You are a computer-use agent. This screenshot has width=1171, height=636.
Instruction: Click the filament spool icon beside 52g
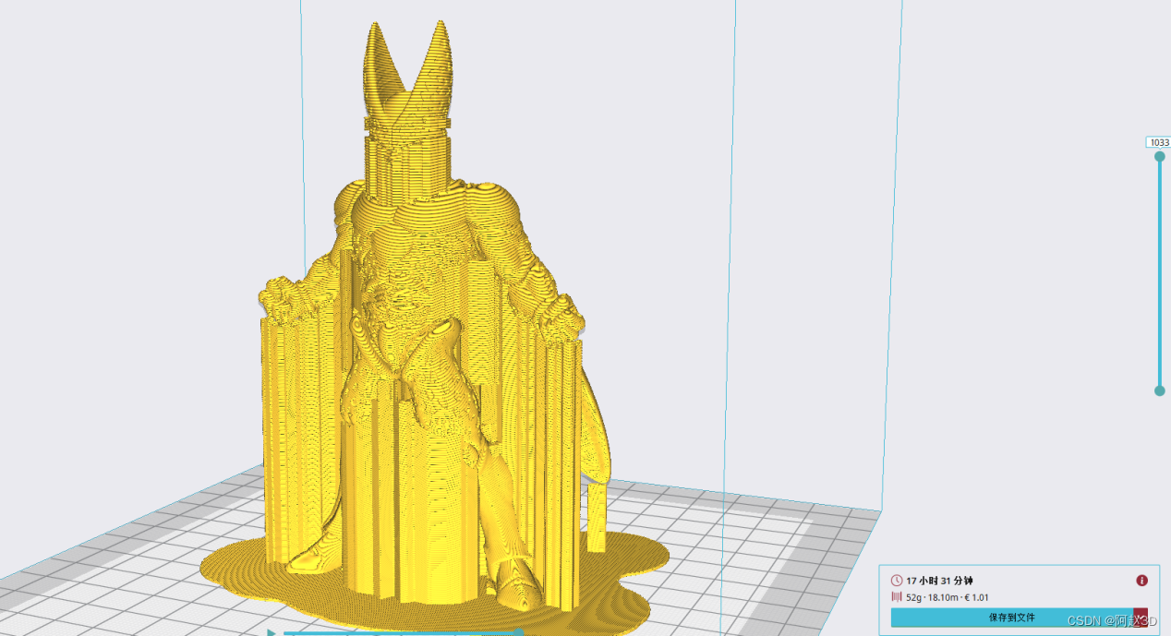tap(897, 597)
